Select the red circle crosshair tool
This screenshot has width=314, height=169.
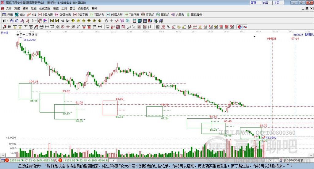click(x=63, y=27)
